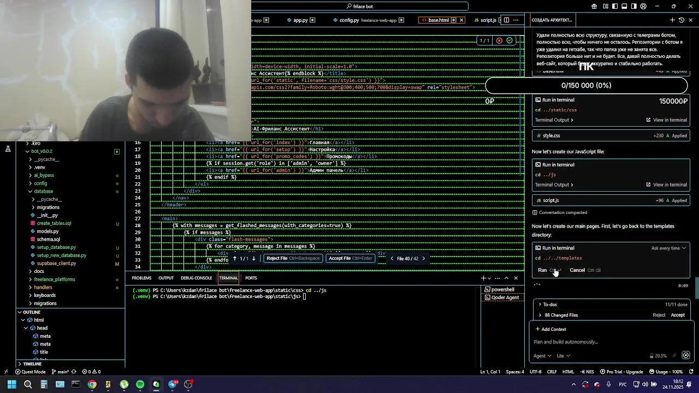This screenshot has height=393, width=699.
Task: Click the microphone icon in system tray
Action: [x=608, y=384]
